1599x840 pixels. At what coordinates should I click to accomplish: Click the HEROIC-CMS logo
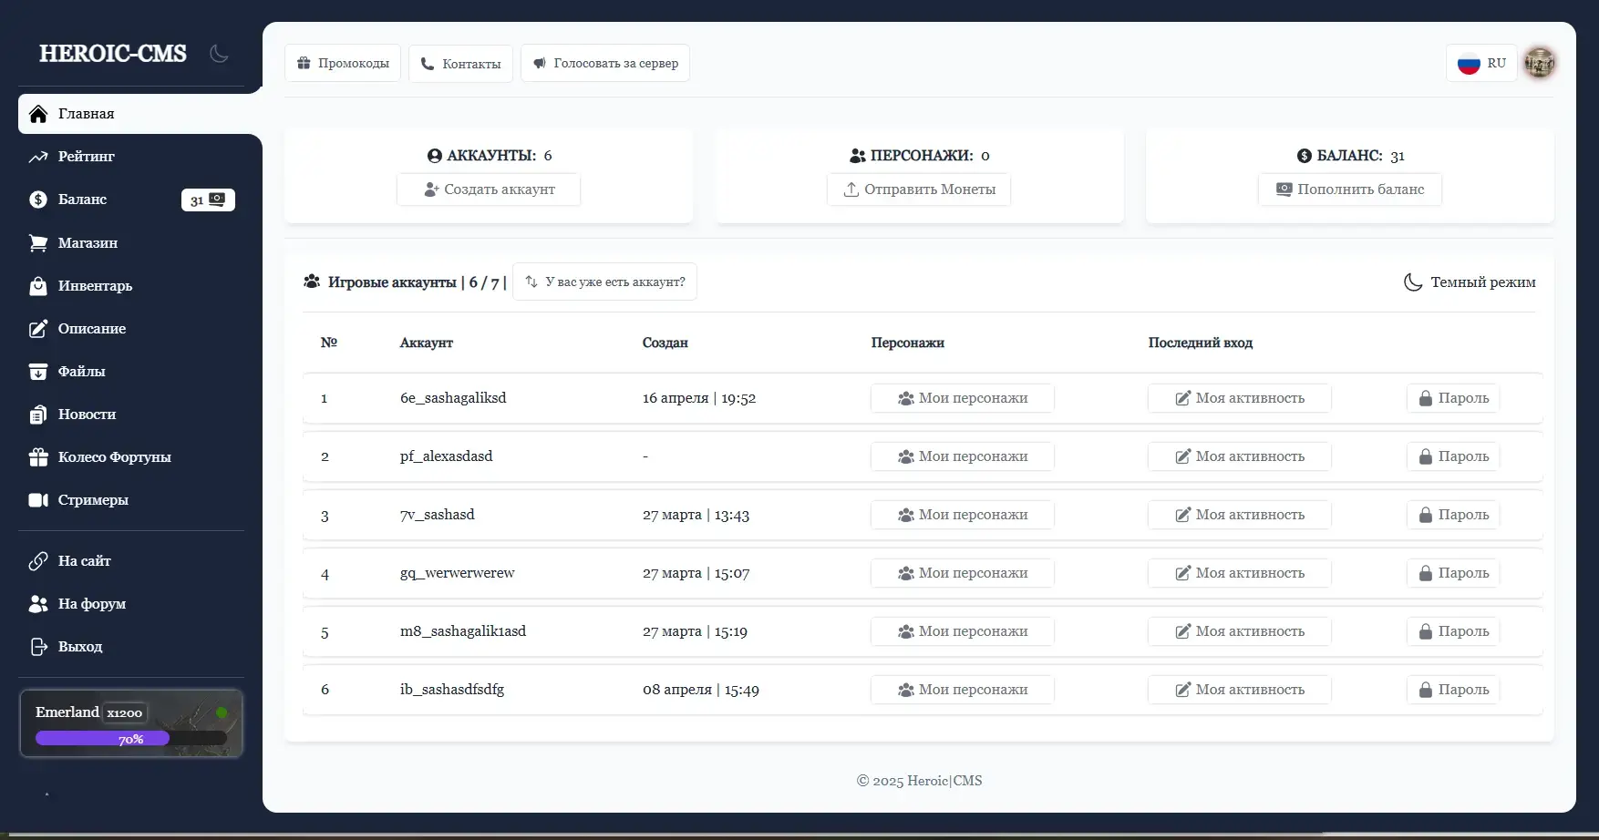pos(113,54)
